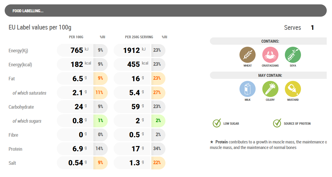Click the Mustard may-contain icon
Viewport: 332px width, 177px height.
[293, 89]
